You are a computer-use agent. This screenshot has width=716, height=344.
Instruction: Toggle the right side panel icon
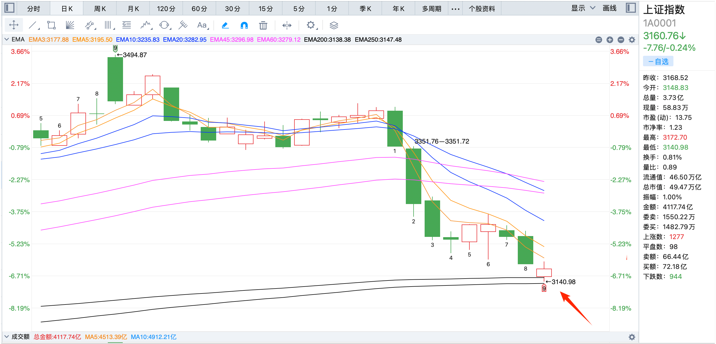point(630,8)
